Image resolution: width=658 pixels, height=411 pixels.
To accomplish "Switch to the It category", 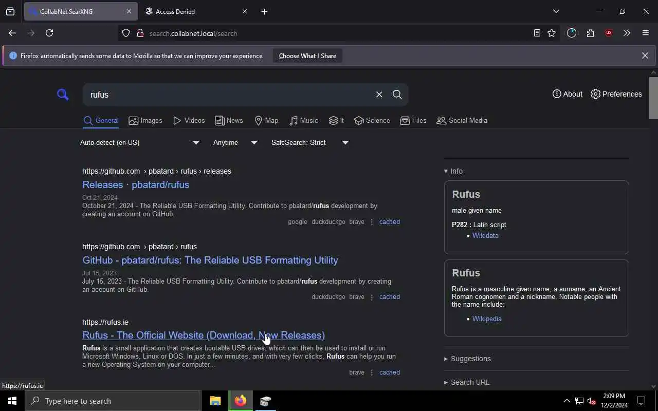I will [336, 121].
